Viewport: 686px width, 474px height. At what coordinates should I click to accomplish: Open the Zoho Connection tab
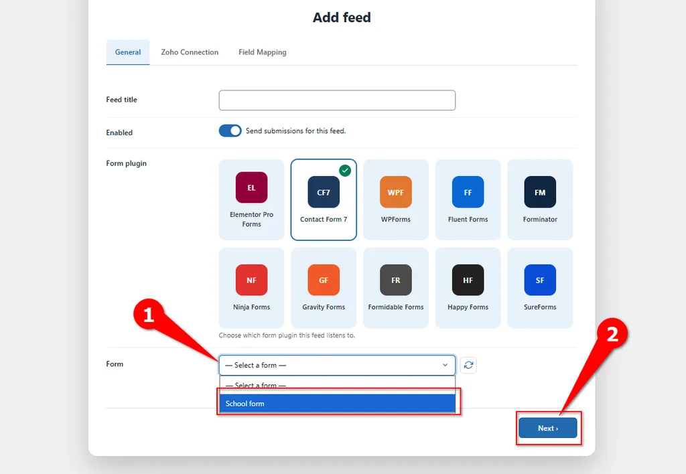point(190,52)
